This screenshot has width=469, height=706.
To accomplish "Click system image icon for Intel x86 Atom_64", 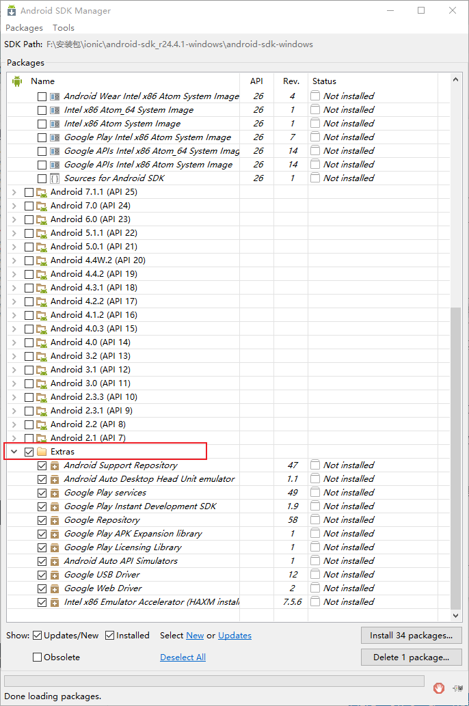I will click(55, 110).
